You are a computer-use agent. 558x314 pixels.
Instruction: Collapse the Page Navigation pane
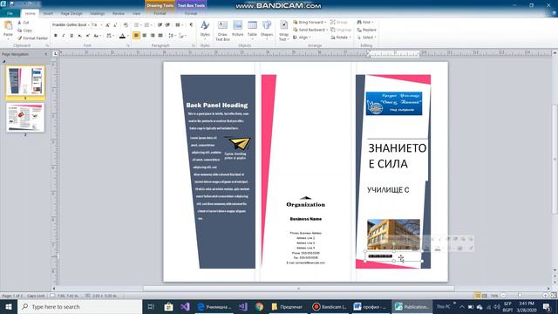45,54
